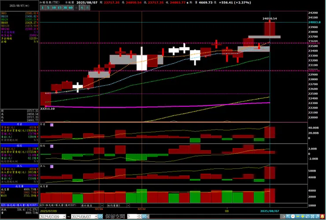326x220 pixels.
Task: Click the 24050.54 high price label
Action: (270, 19)
